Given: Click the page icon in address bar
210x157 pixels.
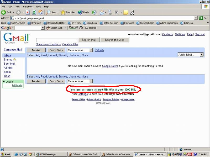Looking at the screenshot, I should coord(12,18).
